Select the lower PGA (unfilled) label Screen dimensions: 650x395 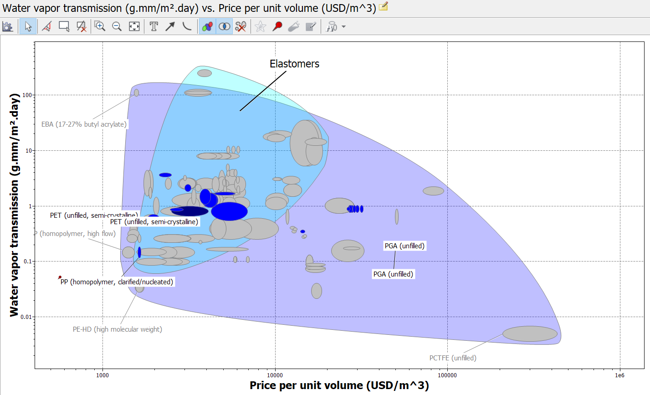click(x=393, y=274)
